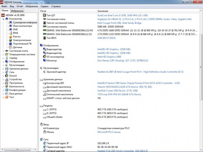
Task: Open the Сервис menu
Action: 44,6
